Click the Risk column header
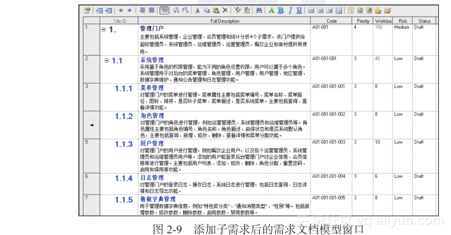451x235 pixels. [403, 21]
